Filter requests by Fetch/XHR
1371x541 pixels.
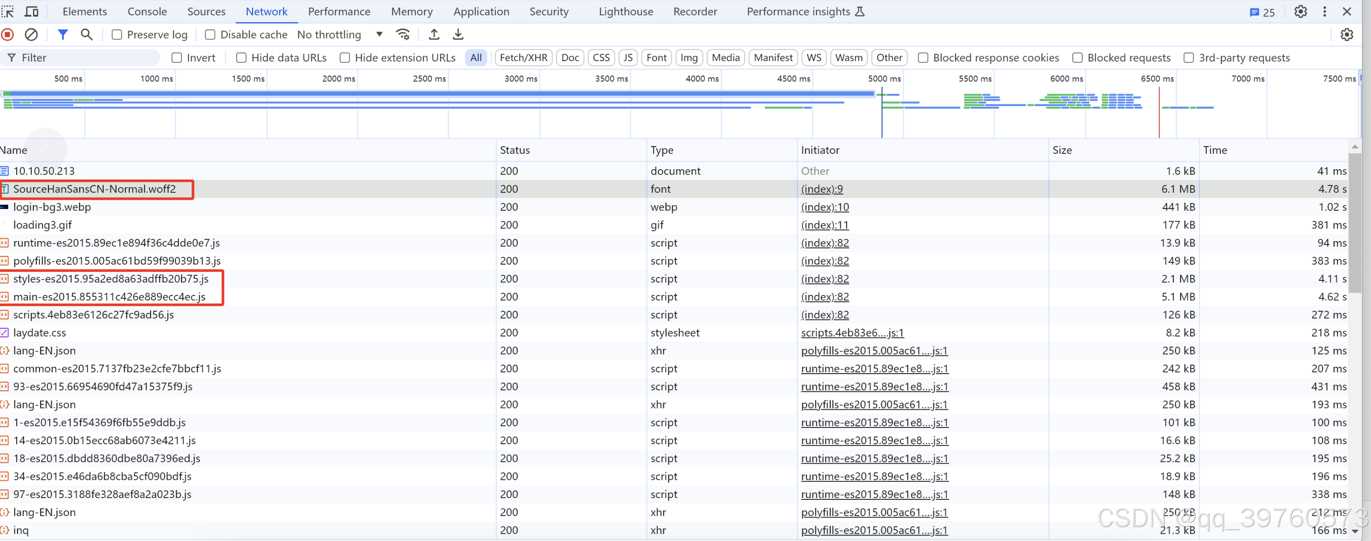point(523,57)
